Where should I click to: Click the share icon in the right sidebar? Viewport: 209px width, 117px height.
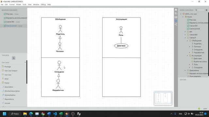tap(176, 25)
